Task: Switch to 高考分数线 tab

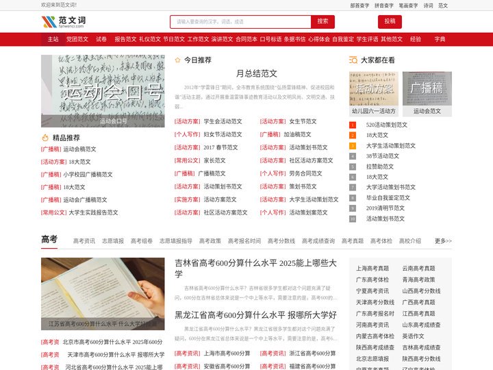Action: click(x=281, y=241)
